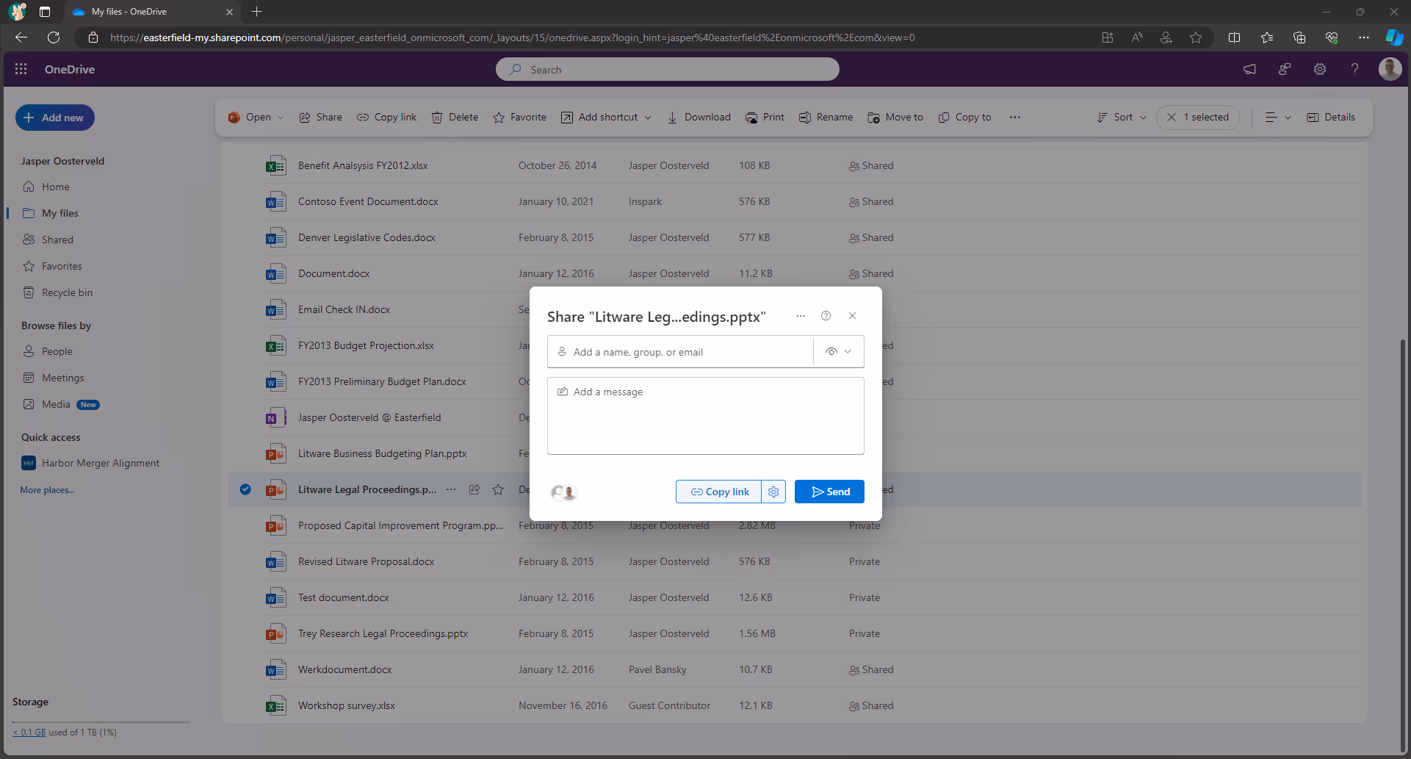1411x759 pixels.
Task: Browse files by Media
Action: (56, 404)
